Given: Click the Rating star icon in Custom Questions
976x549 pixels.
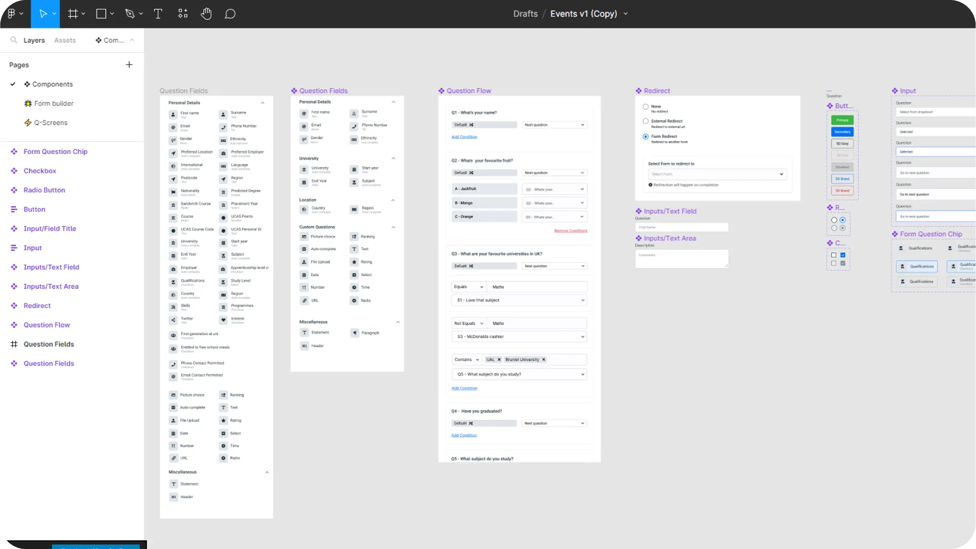Looking at the screenshot, I should [x=354, y=262].
